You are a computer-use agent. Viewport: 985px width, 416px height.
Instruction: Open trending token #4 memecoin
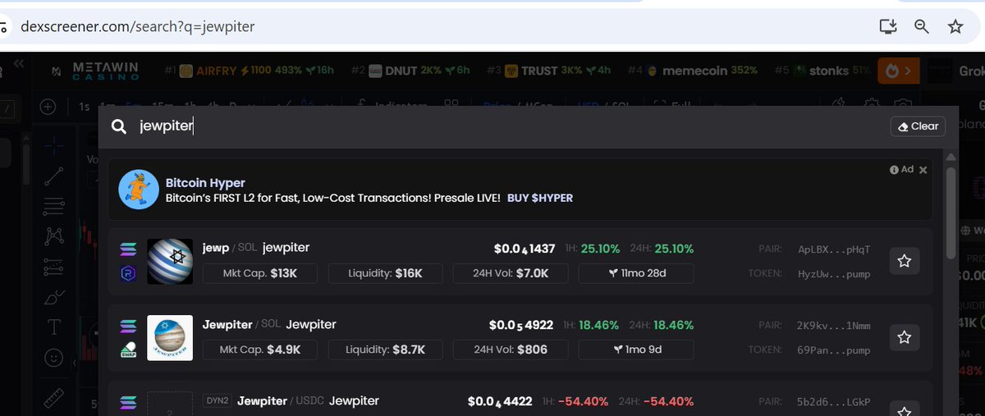pyautogui.click(x=694, y=71)
